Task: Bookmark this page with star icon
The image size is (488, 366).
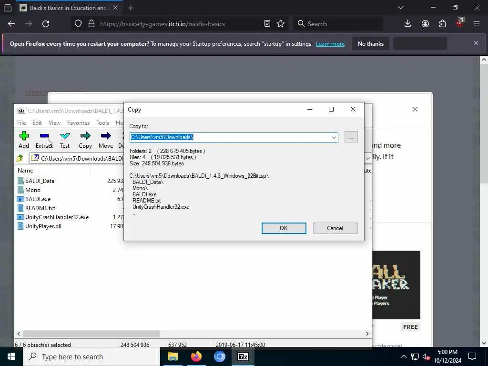Action: pyautogui.click(x=281, y=24)
